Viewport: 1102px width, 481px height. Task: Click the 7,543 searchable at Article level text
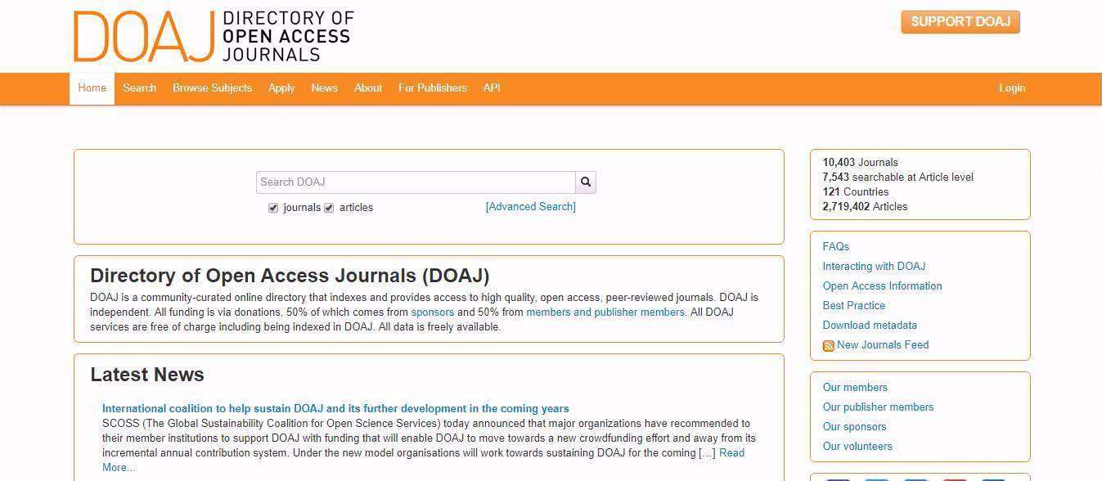point(898,178)
